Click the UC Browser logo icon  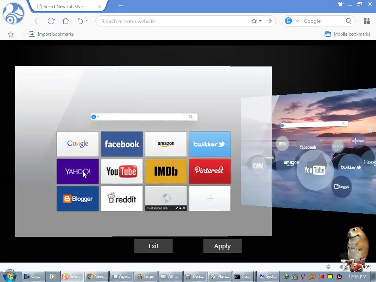[x=13, y=13]
